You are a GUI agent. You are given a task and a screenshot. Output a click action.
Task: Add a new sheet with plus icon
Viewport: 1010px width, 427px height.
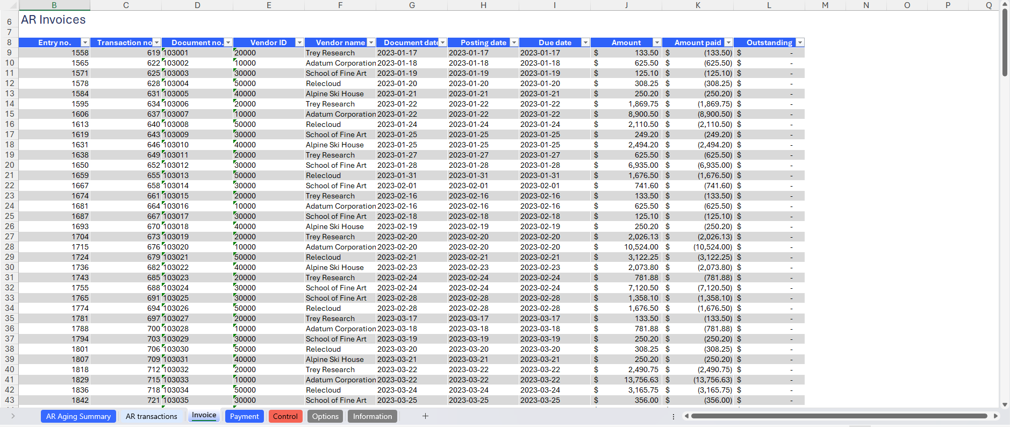pos(425,416)
